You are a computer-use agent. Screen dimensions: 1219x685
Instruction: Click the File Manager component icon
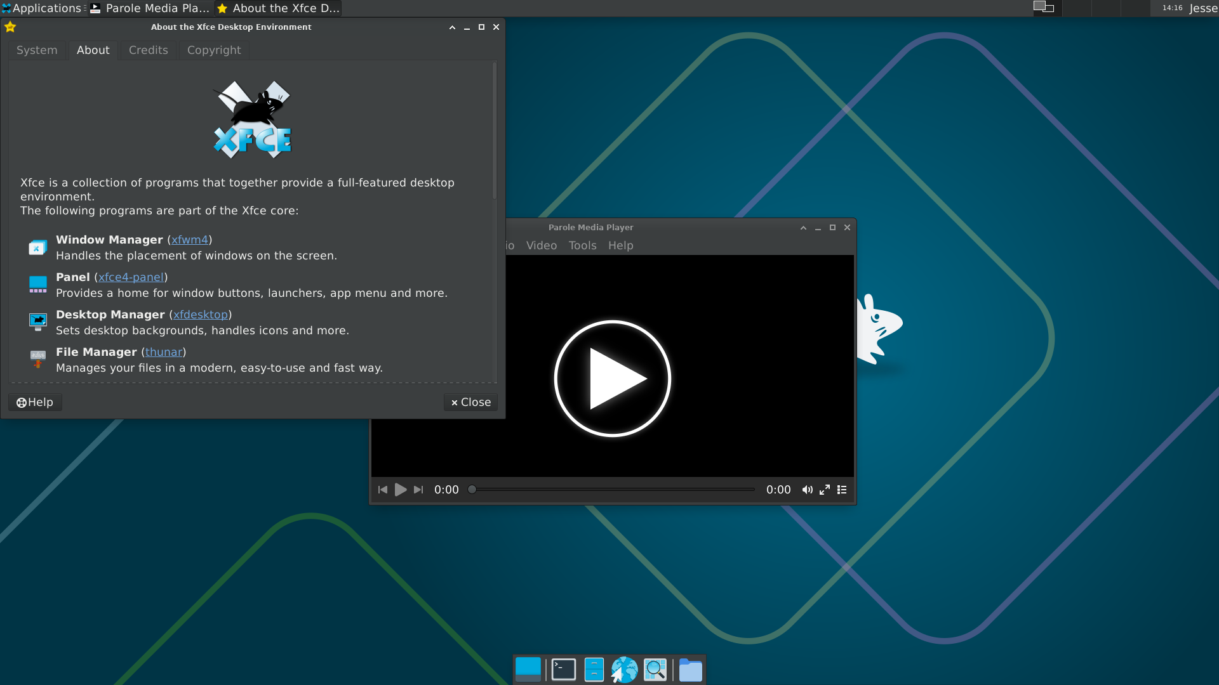[38, 359]
